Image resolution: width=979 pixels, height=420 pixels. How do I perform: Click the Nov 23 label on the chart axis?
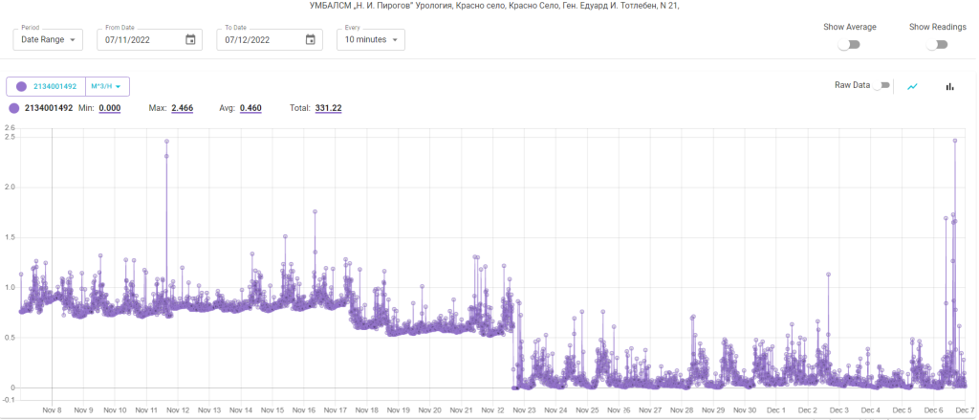coord(525,409)
